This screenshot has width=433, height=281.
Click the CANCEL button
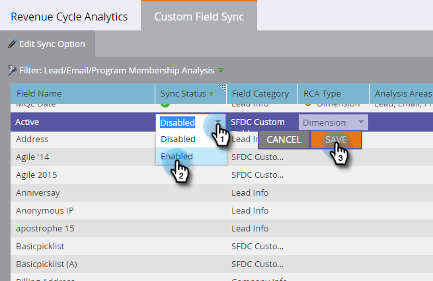[x=284, y=140]
